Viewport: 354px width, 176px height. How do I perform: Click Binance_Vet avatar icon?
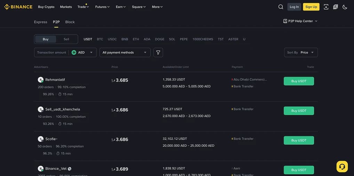coord(41,169)
